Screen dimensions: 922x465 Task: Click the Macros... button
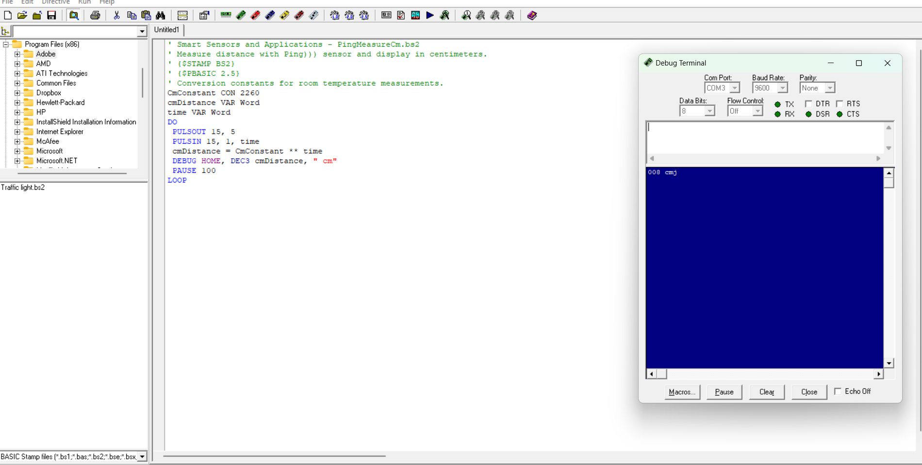pos(682,392)
